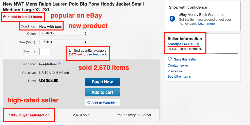This screenshot has width=250, height=125.
Task: Open the Color select dropdown
Action: 63,33
